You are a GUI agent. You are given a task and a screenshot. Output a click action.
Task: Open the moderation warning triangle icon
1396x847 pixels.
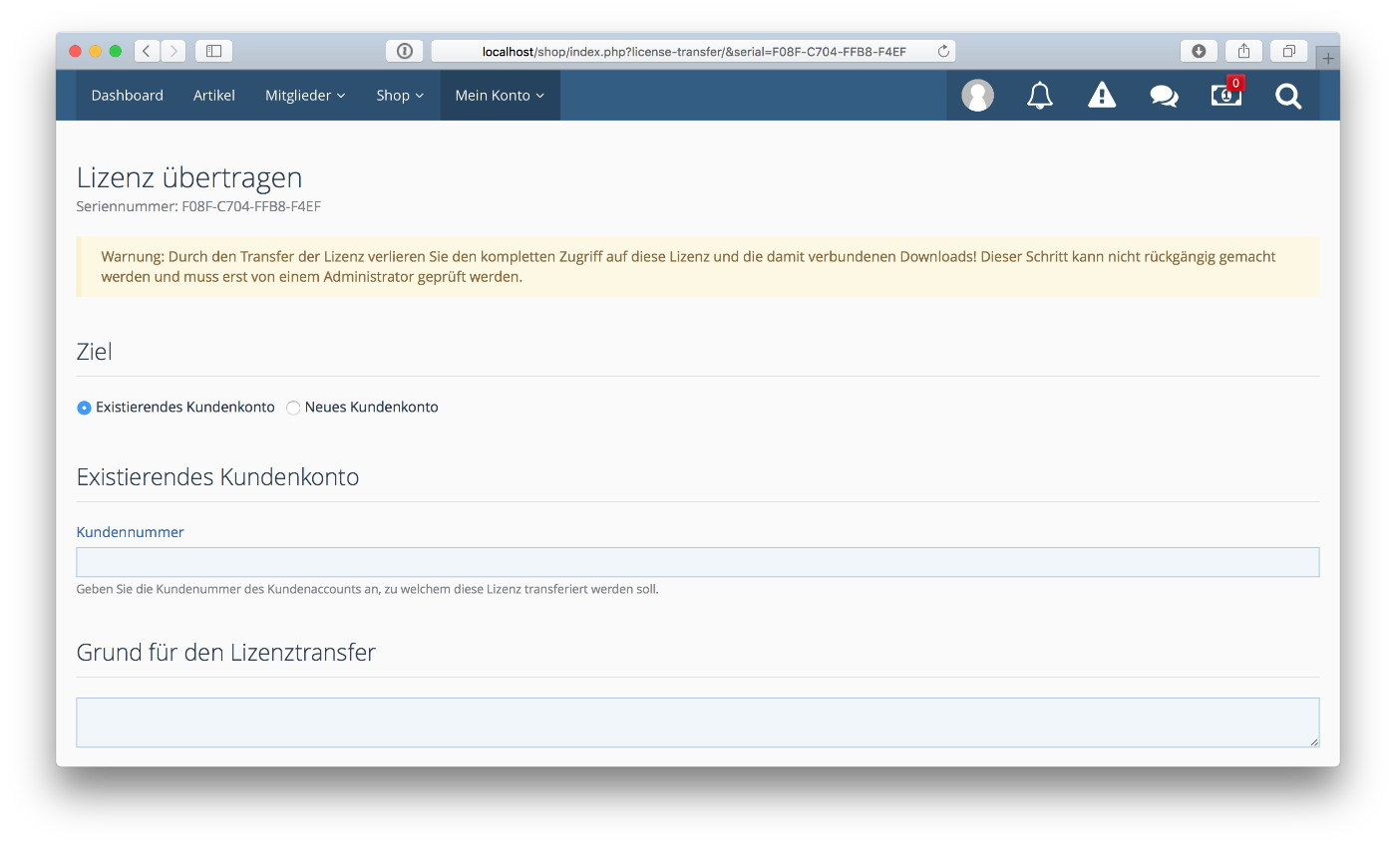[1102, 96]
